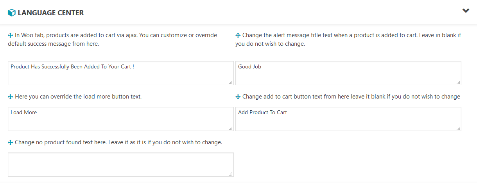Click resize handle of empty no product textarea
This screenshot has height=183, width=477.
[231, 174]
